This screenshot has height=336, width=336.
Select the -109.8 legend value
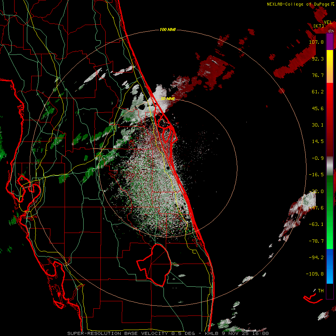[x=315, y=274]
